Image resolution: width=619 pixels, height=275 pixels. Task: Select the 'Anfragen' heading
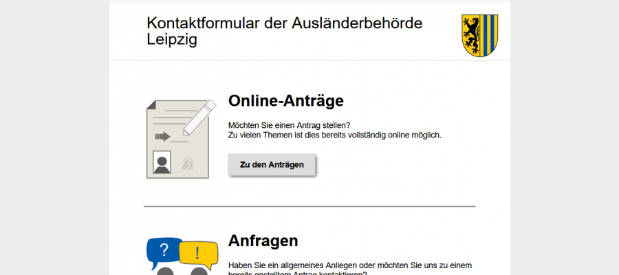click(x=263, y=241)
